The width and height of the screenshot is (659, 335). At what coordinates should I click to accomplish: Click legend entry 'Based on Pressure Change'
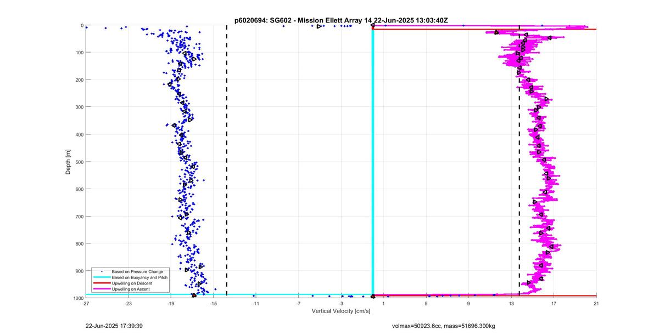coord(137,271)
